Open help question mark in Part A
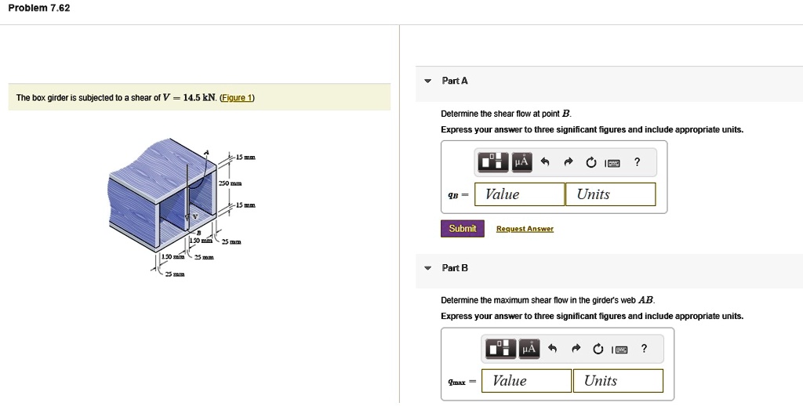The image size is (803, 406). pyautogui.click(x=637, y=161)
